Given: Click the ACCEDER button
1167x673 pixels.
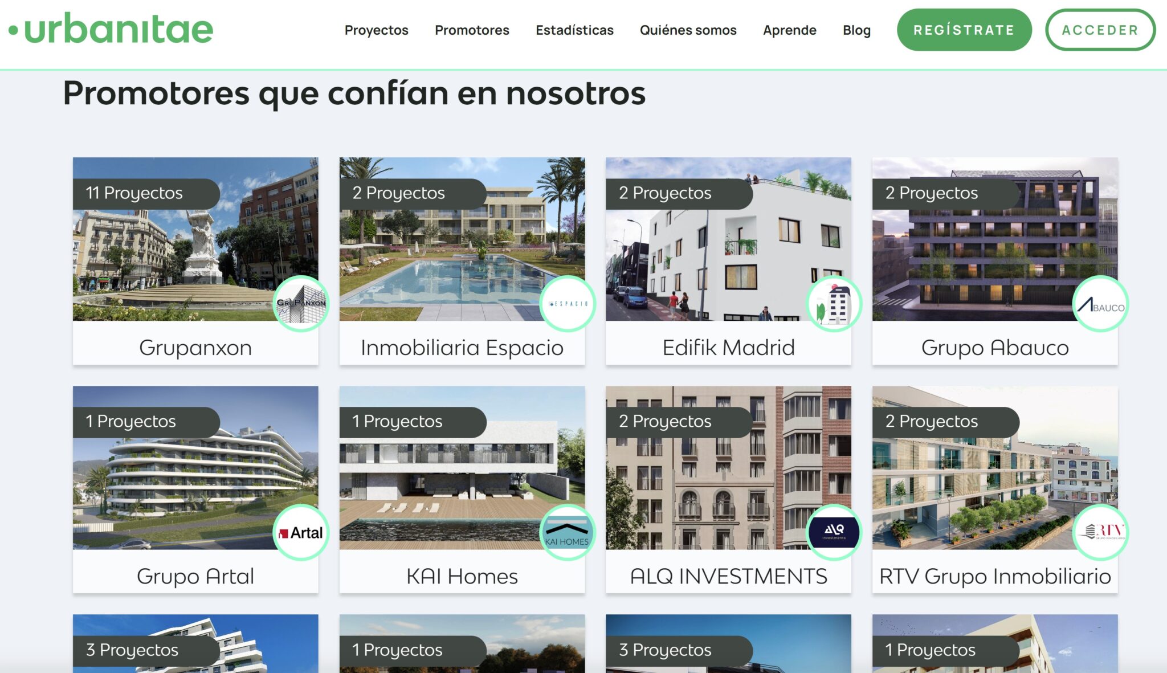Looking at the screenshot, I should tap(1100, 30).
